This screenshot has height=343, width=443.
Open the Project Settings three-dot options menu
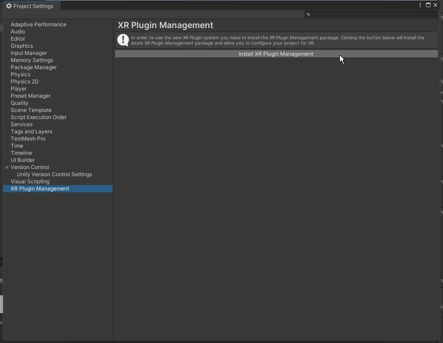click(420, 5)
